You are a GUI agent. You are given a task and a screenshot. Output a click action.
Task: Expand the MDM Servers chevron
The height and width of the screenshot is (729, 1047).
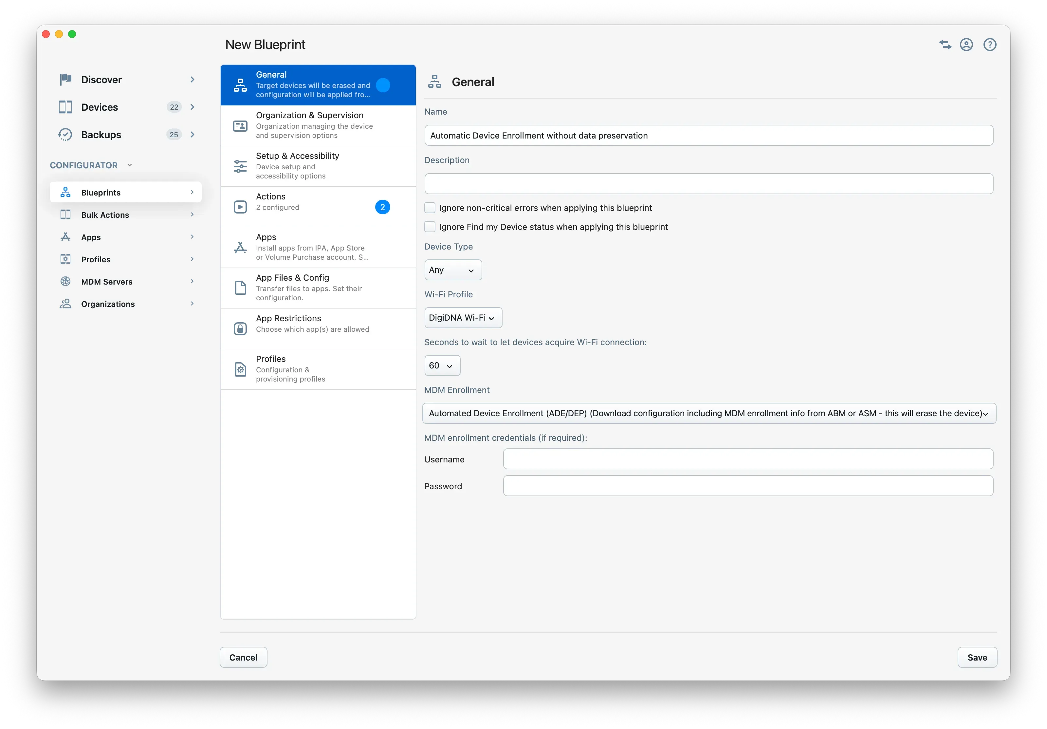click(x=192, y=281)
